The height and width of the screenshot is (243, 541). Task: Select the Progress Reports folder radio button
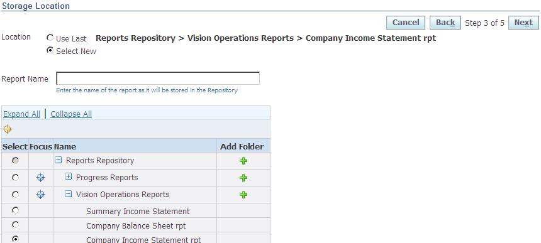tap(15, 178)
